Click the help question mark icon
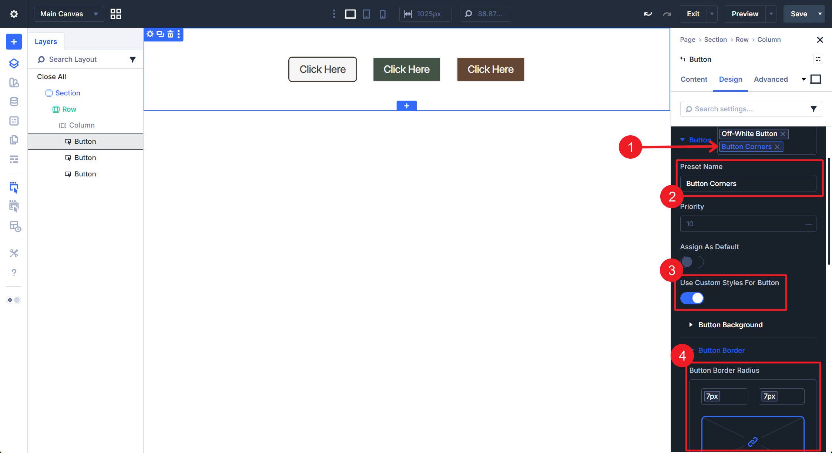The height and width of the screenshot is (453, 832). click(x=14, y=273)
